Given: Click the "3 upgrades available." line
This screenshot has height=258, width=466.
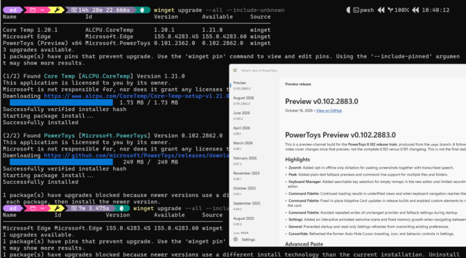Looking at the screenshot, I should (x=39, y=50).
